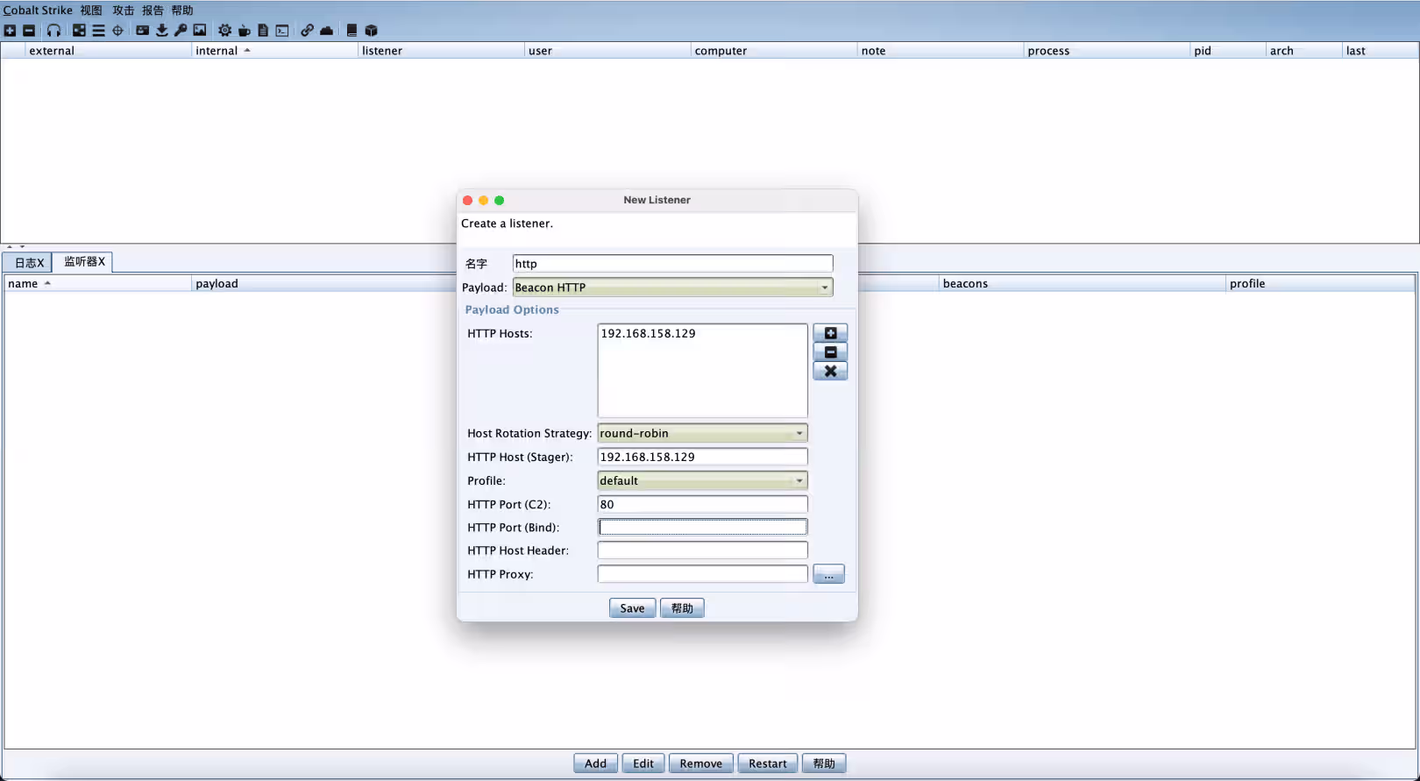Click the chain link icon in toolbar

coord(307,31)
